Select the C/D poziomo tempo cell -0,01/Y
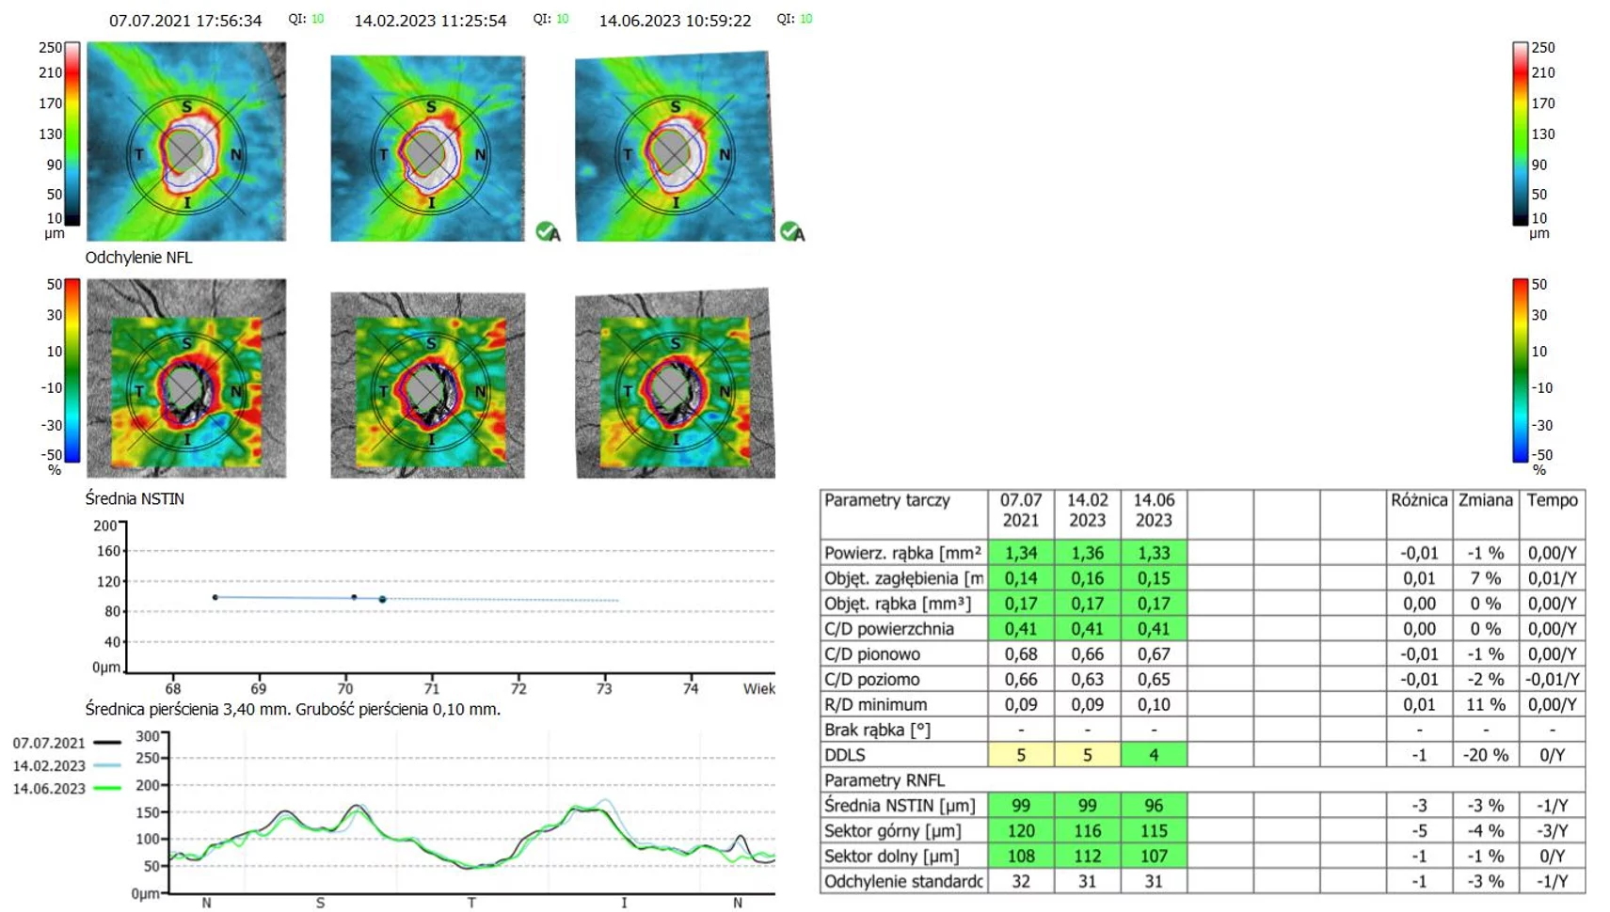The height and width of the screenshot is (912, 1610). pyautogui.click(x=1553, y=679)
